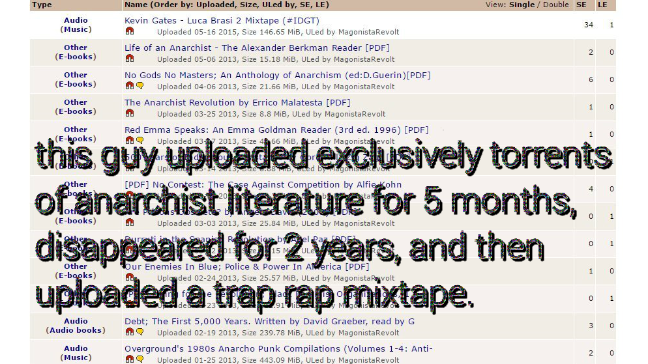Switch to Double view

click(x=555, y=5)
